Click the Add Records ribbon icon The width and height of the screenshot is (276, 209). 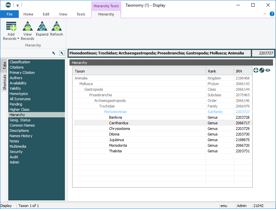tap(11, 26)
